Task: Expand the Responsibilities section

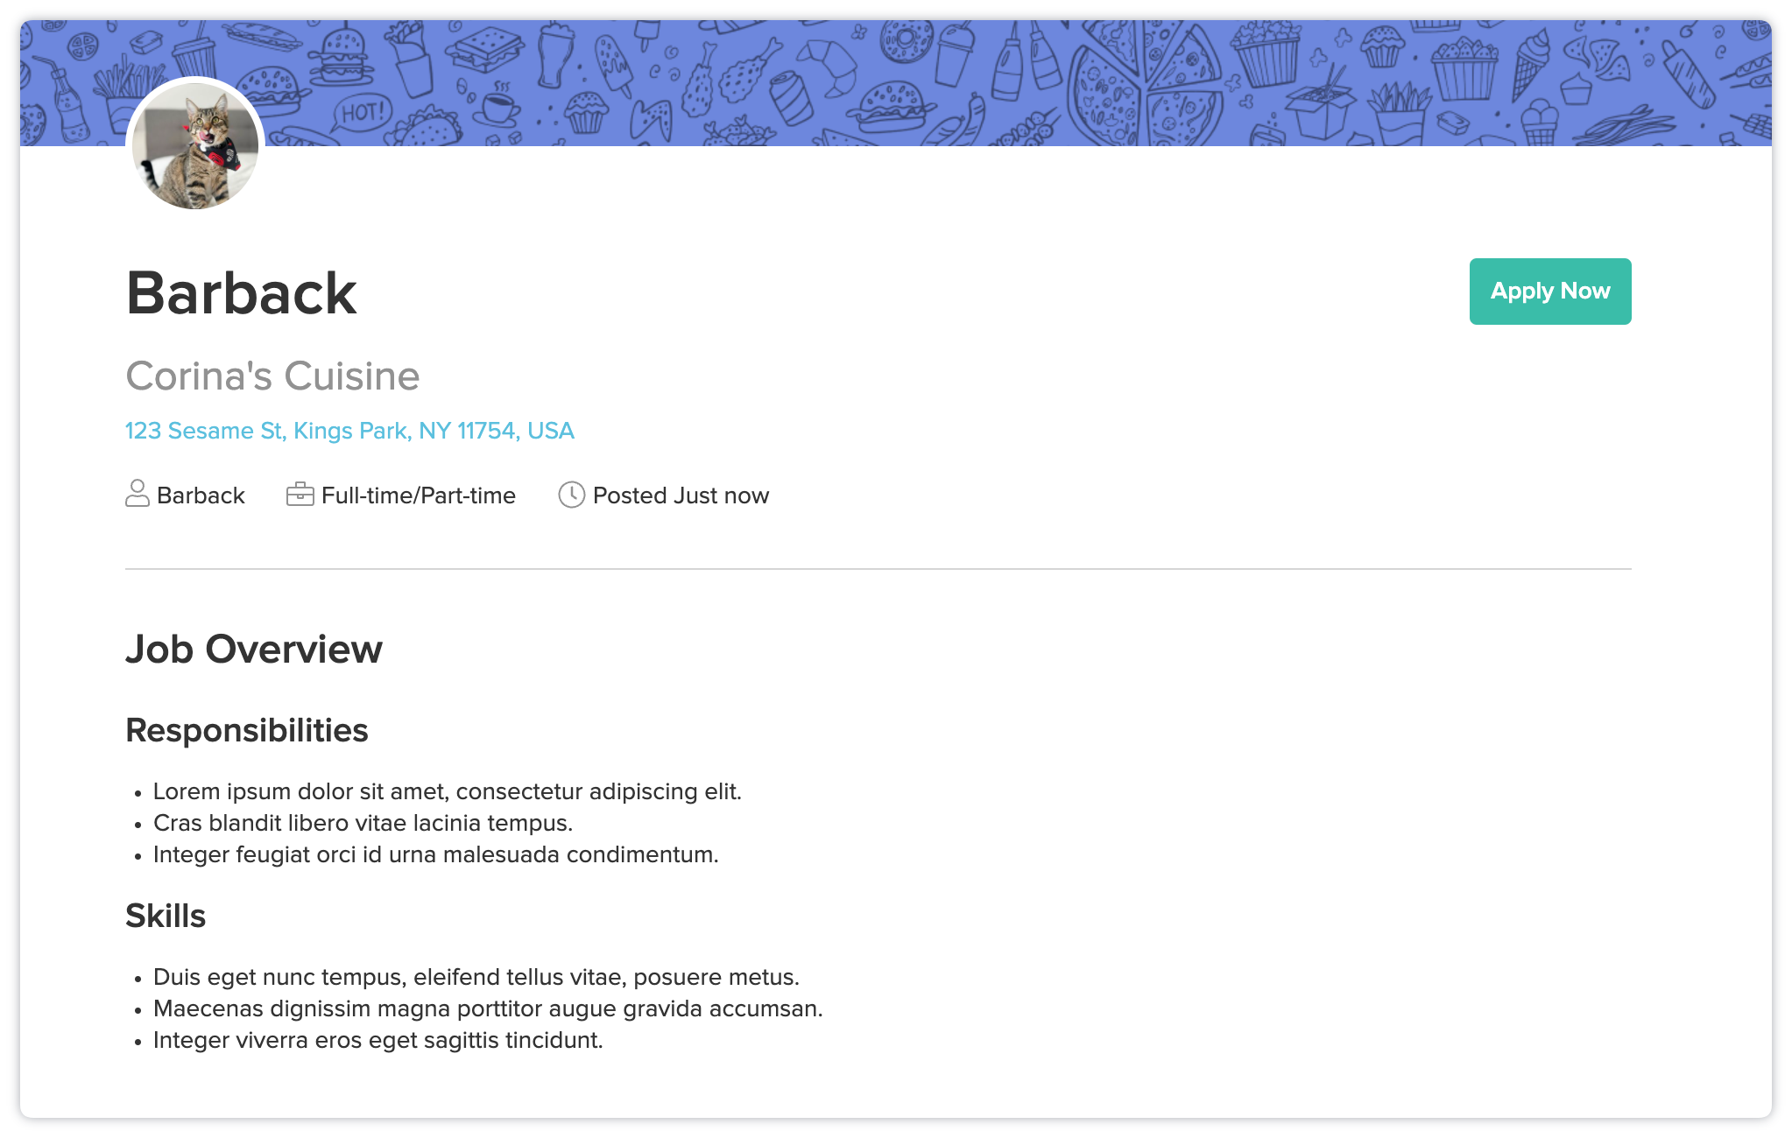Action: pos(247,729)
